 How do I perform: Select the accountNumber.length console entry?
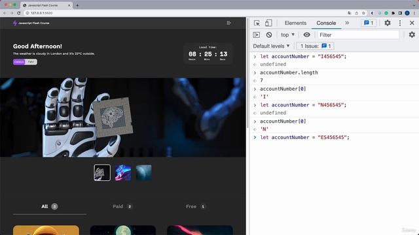click(x=289, y=72)
